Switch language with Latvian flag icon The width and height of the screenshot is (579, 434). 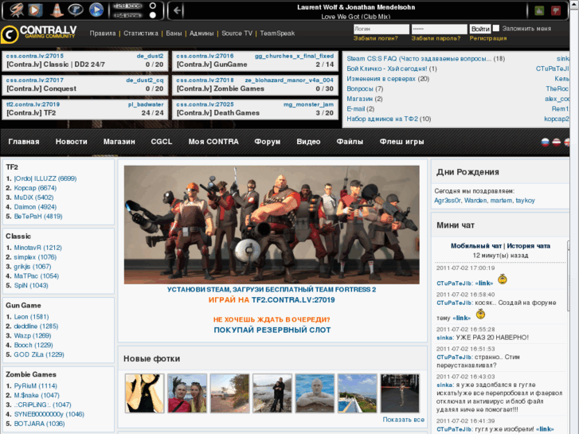click(x=557, y=143)
